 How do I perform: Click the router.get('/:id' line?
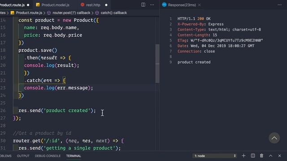coord(69,141)
